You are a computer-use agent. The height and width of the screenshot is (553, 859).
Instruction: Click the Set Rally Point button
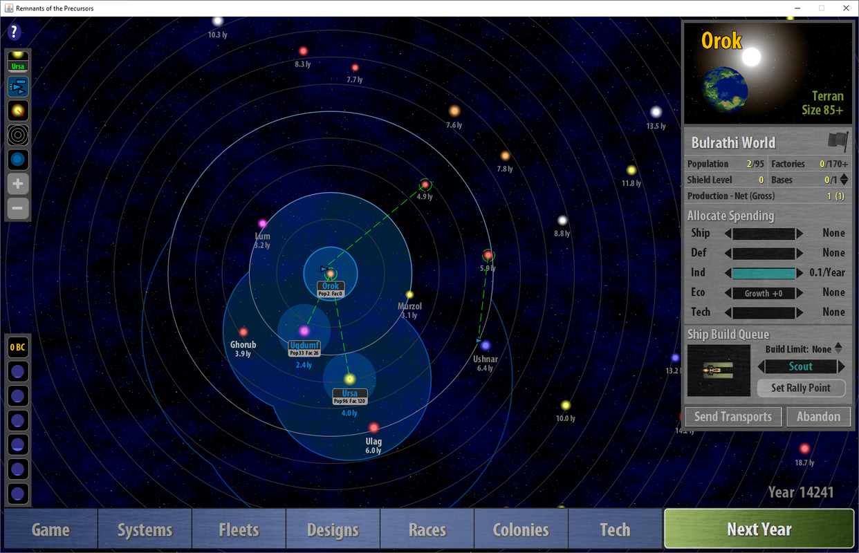pyautogui.click(x=801, y=388)
